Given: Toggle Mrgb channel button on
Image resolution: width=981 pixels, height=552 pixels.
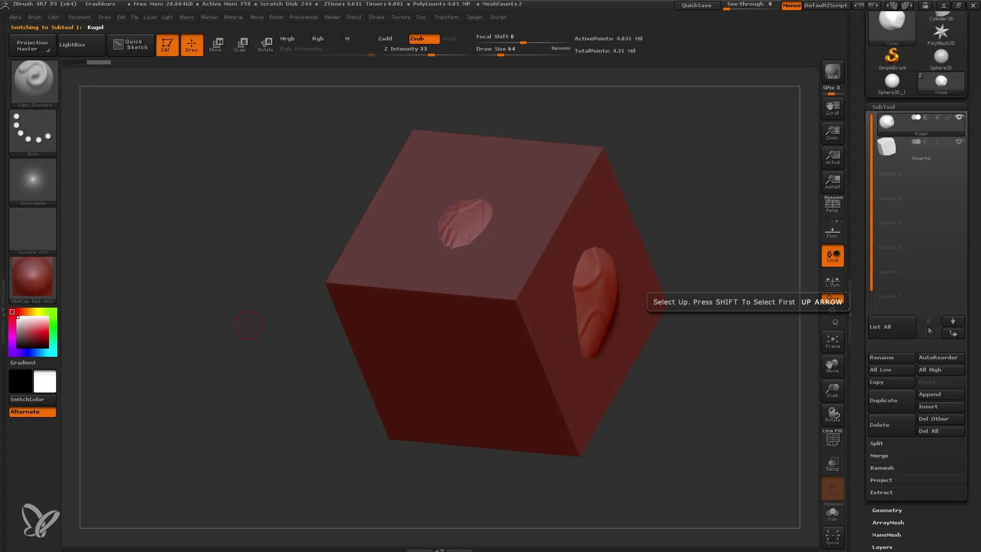Looking at the screenshot, I should 286,38.
